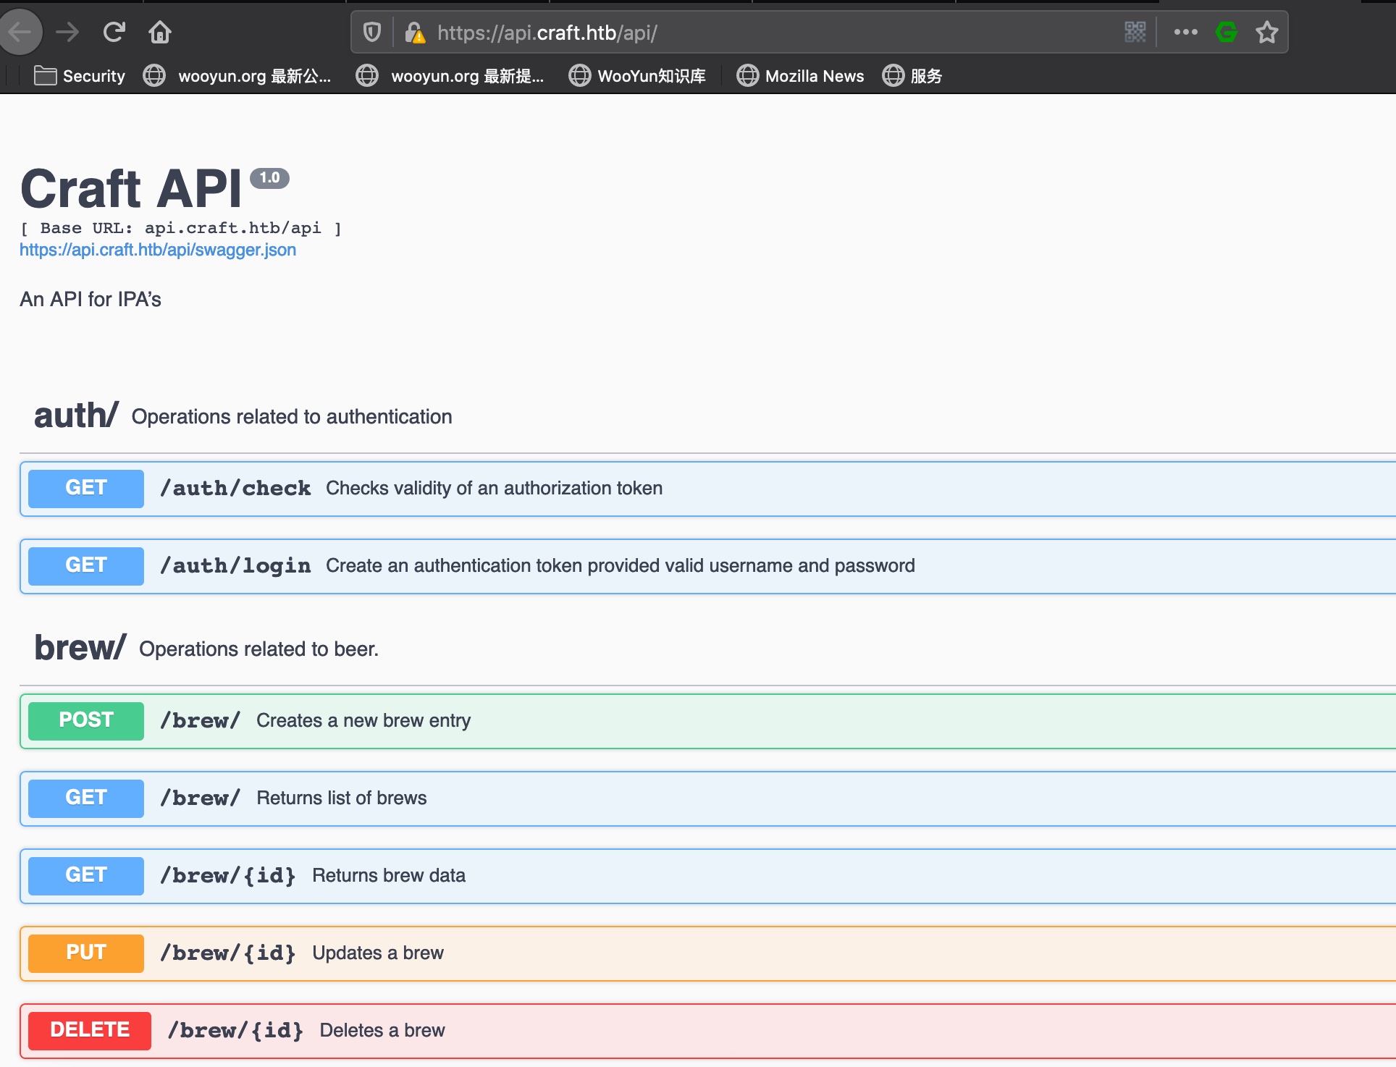Click the insecure connection lock warning icon

[x=414, y=33]
